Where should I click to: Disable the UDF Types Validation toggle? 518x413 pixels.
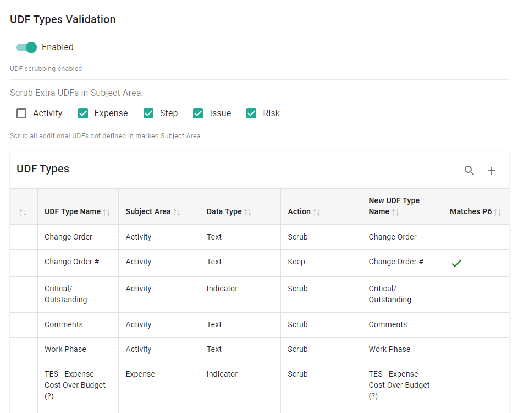tap(26, 47)
